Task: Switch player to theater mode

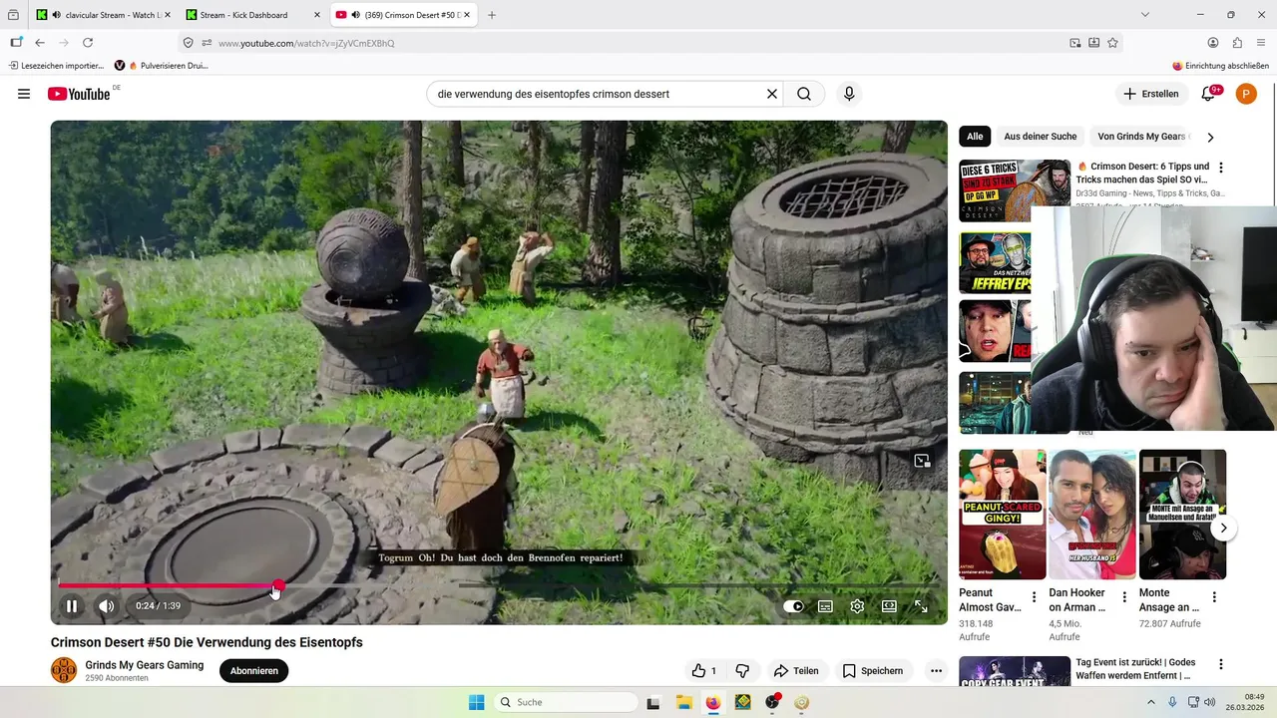Action: click(889, 605)
